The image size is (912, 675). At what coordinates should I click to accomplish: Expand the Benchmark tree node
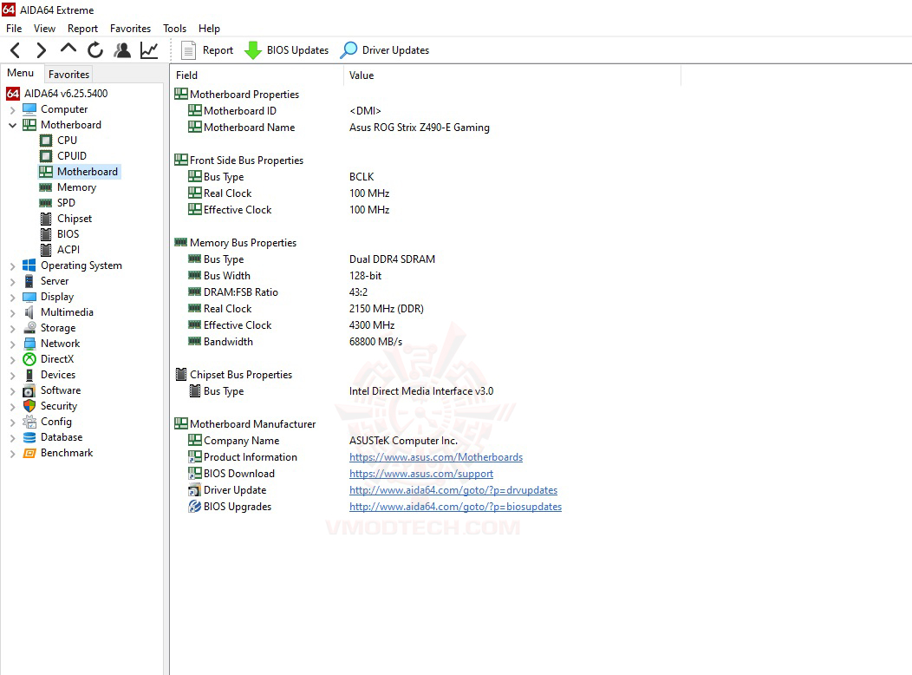(12, 454)
